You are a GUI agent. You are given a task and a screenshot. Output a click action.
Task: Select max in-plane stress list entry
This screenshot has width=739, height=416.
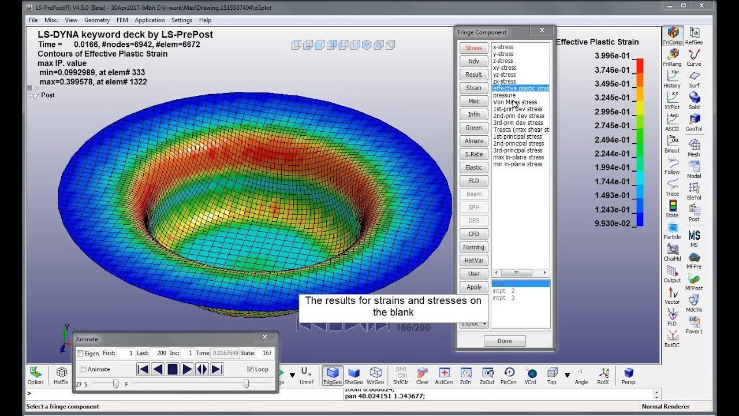518,157
